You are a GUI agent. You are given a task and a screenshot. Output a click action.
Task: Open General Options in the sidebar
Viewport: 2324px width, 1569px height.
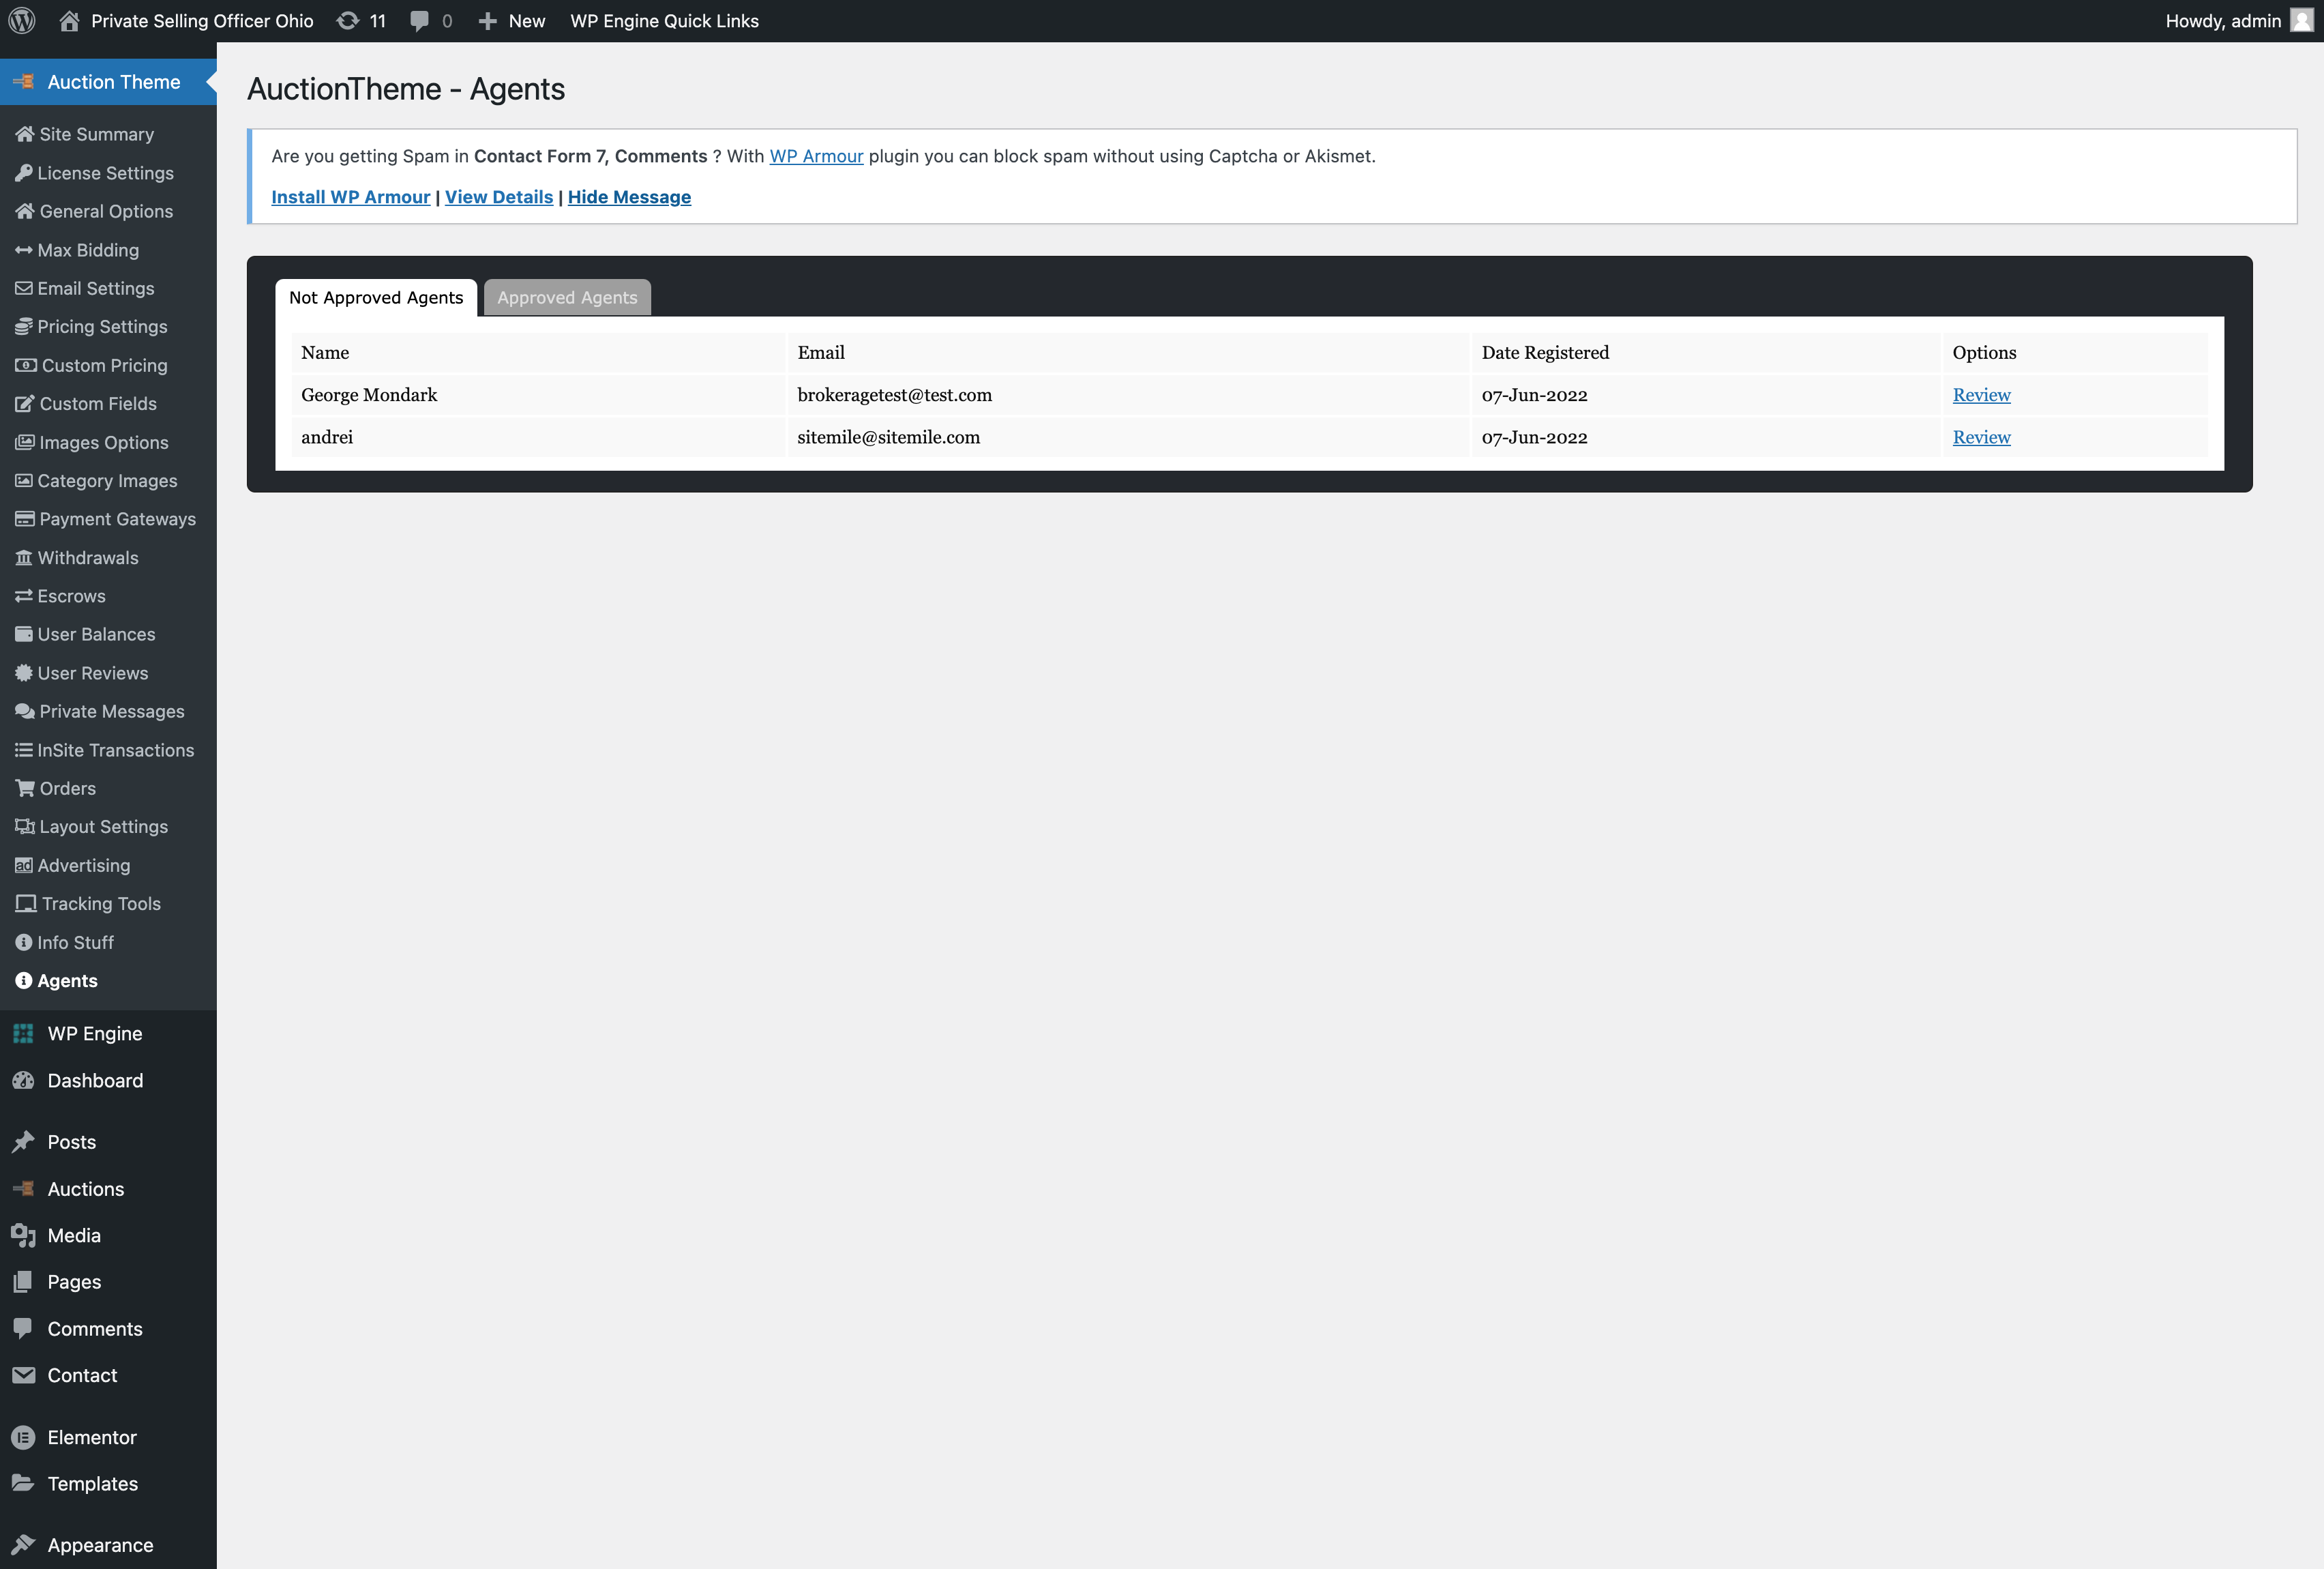point(106,211)
